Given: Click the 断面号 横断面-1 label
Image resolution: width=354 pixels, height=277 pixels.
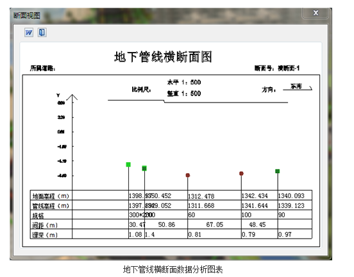Looking at the screenshot, I should click(x=277, y=68).
